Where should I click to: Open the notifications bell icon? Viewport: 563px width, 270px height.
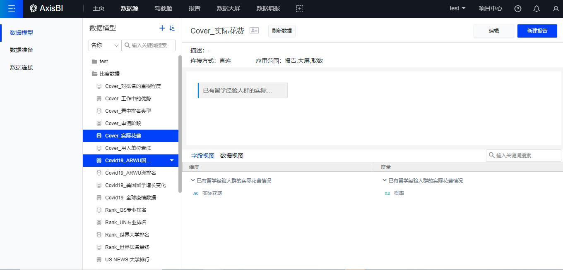537,9
